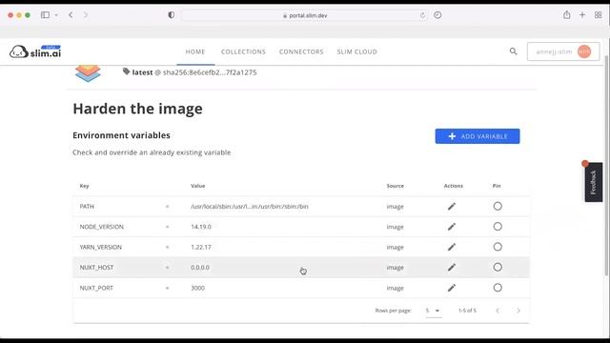Screen dimensions: 610x343
Task: Open a new tab with plus icon
Action: [x=582, y=15]
